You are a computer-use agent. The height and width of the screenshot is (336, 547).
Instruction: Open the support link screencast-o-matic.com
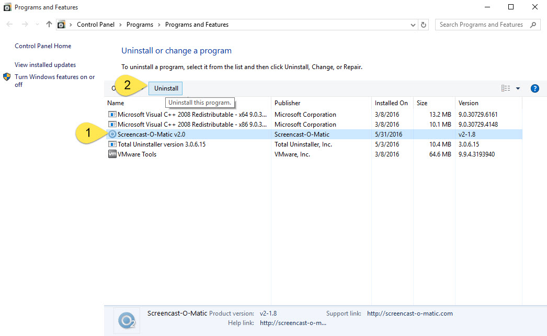[409, 313]
